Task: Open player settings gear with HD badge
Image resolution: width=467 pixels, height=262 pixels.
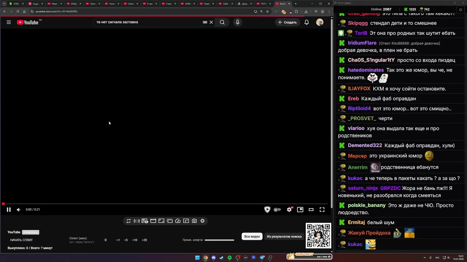Action: click(x=289, y=210)
